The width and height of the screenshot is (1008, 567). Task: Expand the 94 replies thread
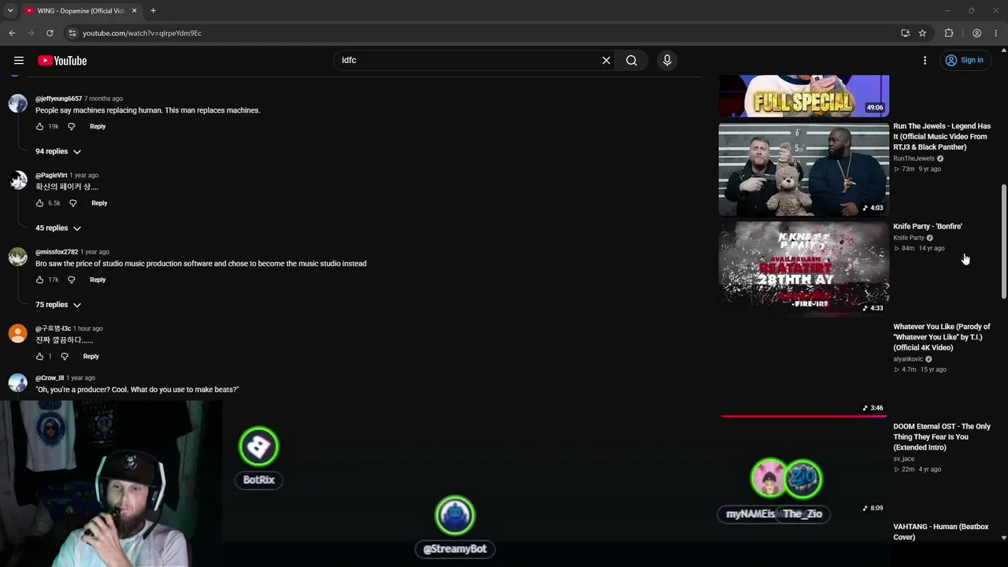[58, 151]
